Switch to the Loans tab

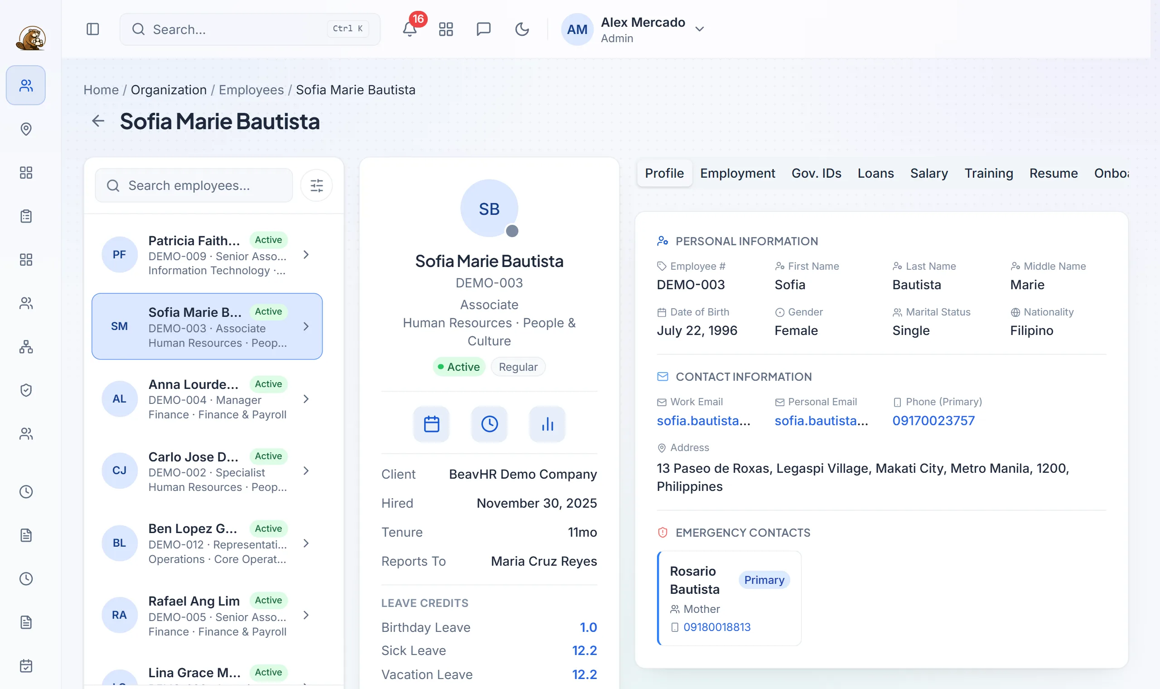pyautogui.click(x=875, y=174)
